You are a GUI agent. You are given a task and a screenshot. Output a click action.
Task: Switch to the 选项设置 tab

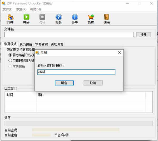(57, 44)
